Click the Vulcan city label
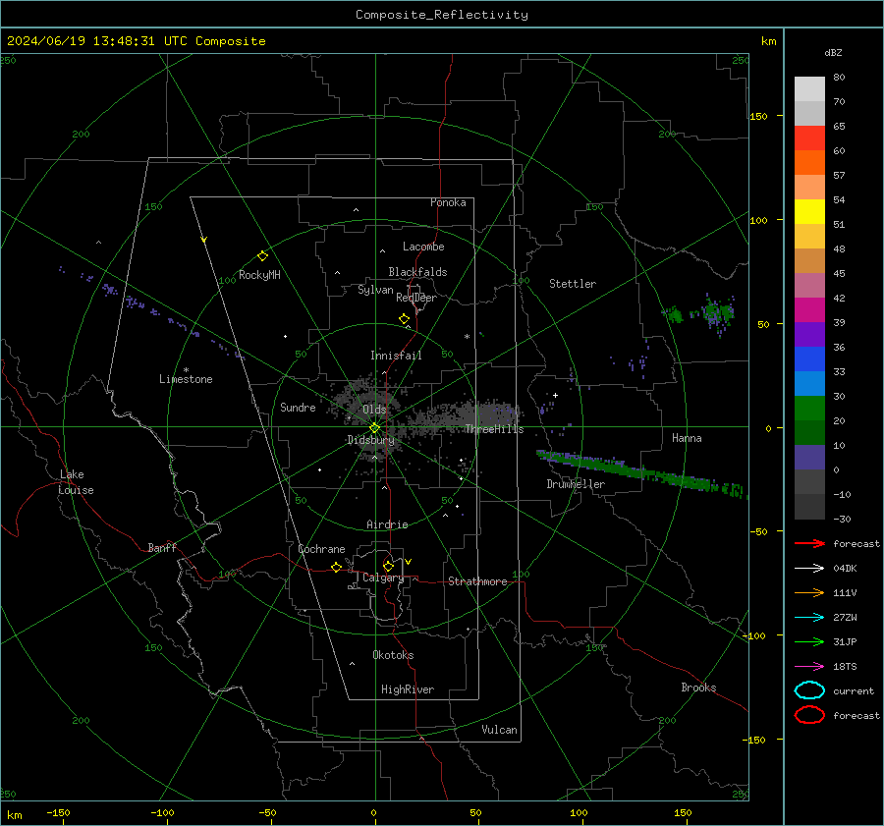Screen dimensions: 884x826 (500, 730)
